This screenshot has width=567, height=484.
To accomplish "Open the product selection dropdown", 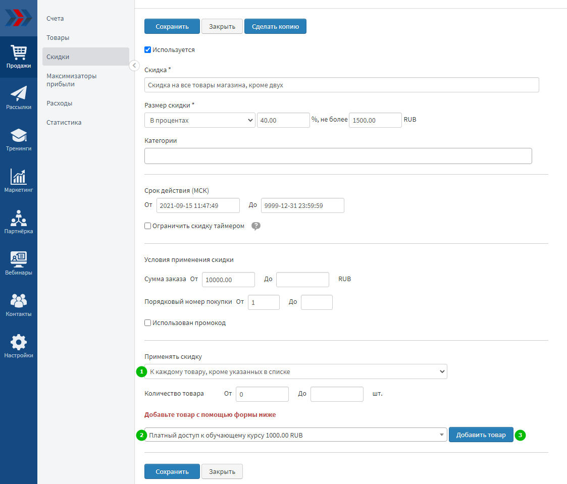I will coord(295,435).
